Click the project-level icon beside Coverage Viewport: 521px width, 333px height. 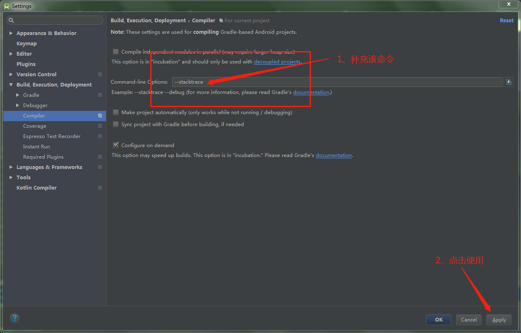click(100, 126)
